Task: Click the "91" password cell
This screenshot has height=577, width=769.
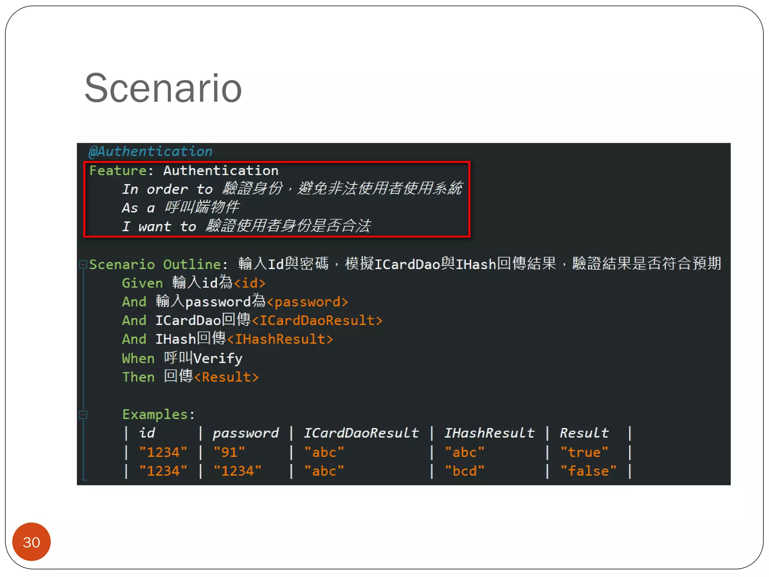Action: click(229, 452)
